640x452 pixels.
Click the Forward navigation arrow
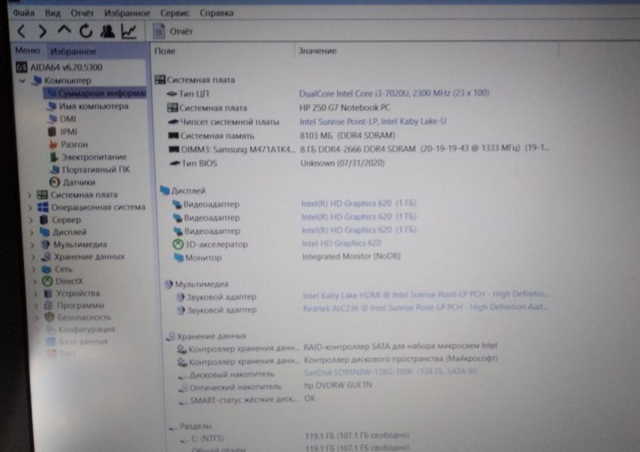tap(42, 31)
